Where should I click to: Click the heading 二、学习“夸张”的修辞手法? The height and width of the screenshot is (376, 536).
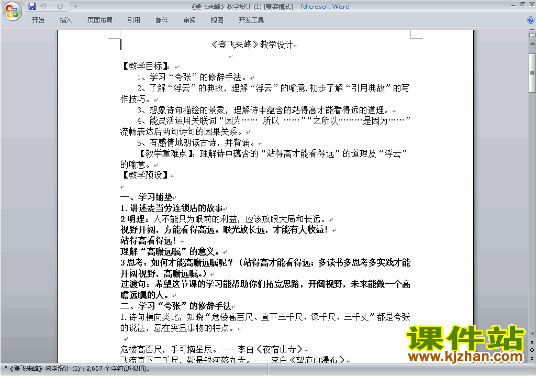point(176,306)
